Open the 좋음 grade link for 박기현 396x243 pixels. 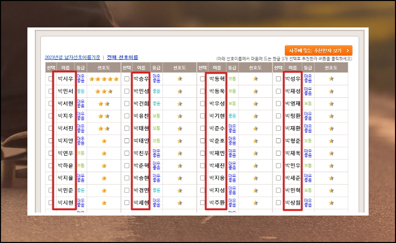pyautogui.click(x=232, y=116)
